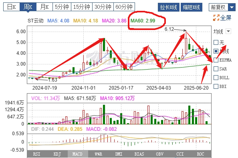This screenshot has height=158, width=238.
Task: Select the 前复权 combo box text
Action: click(x=218, y=7)
